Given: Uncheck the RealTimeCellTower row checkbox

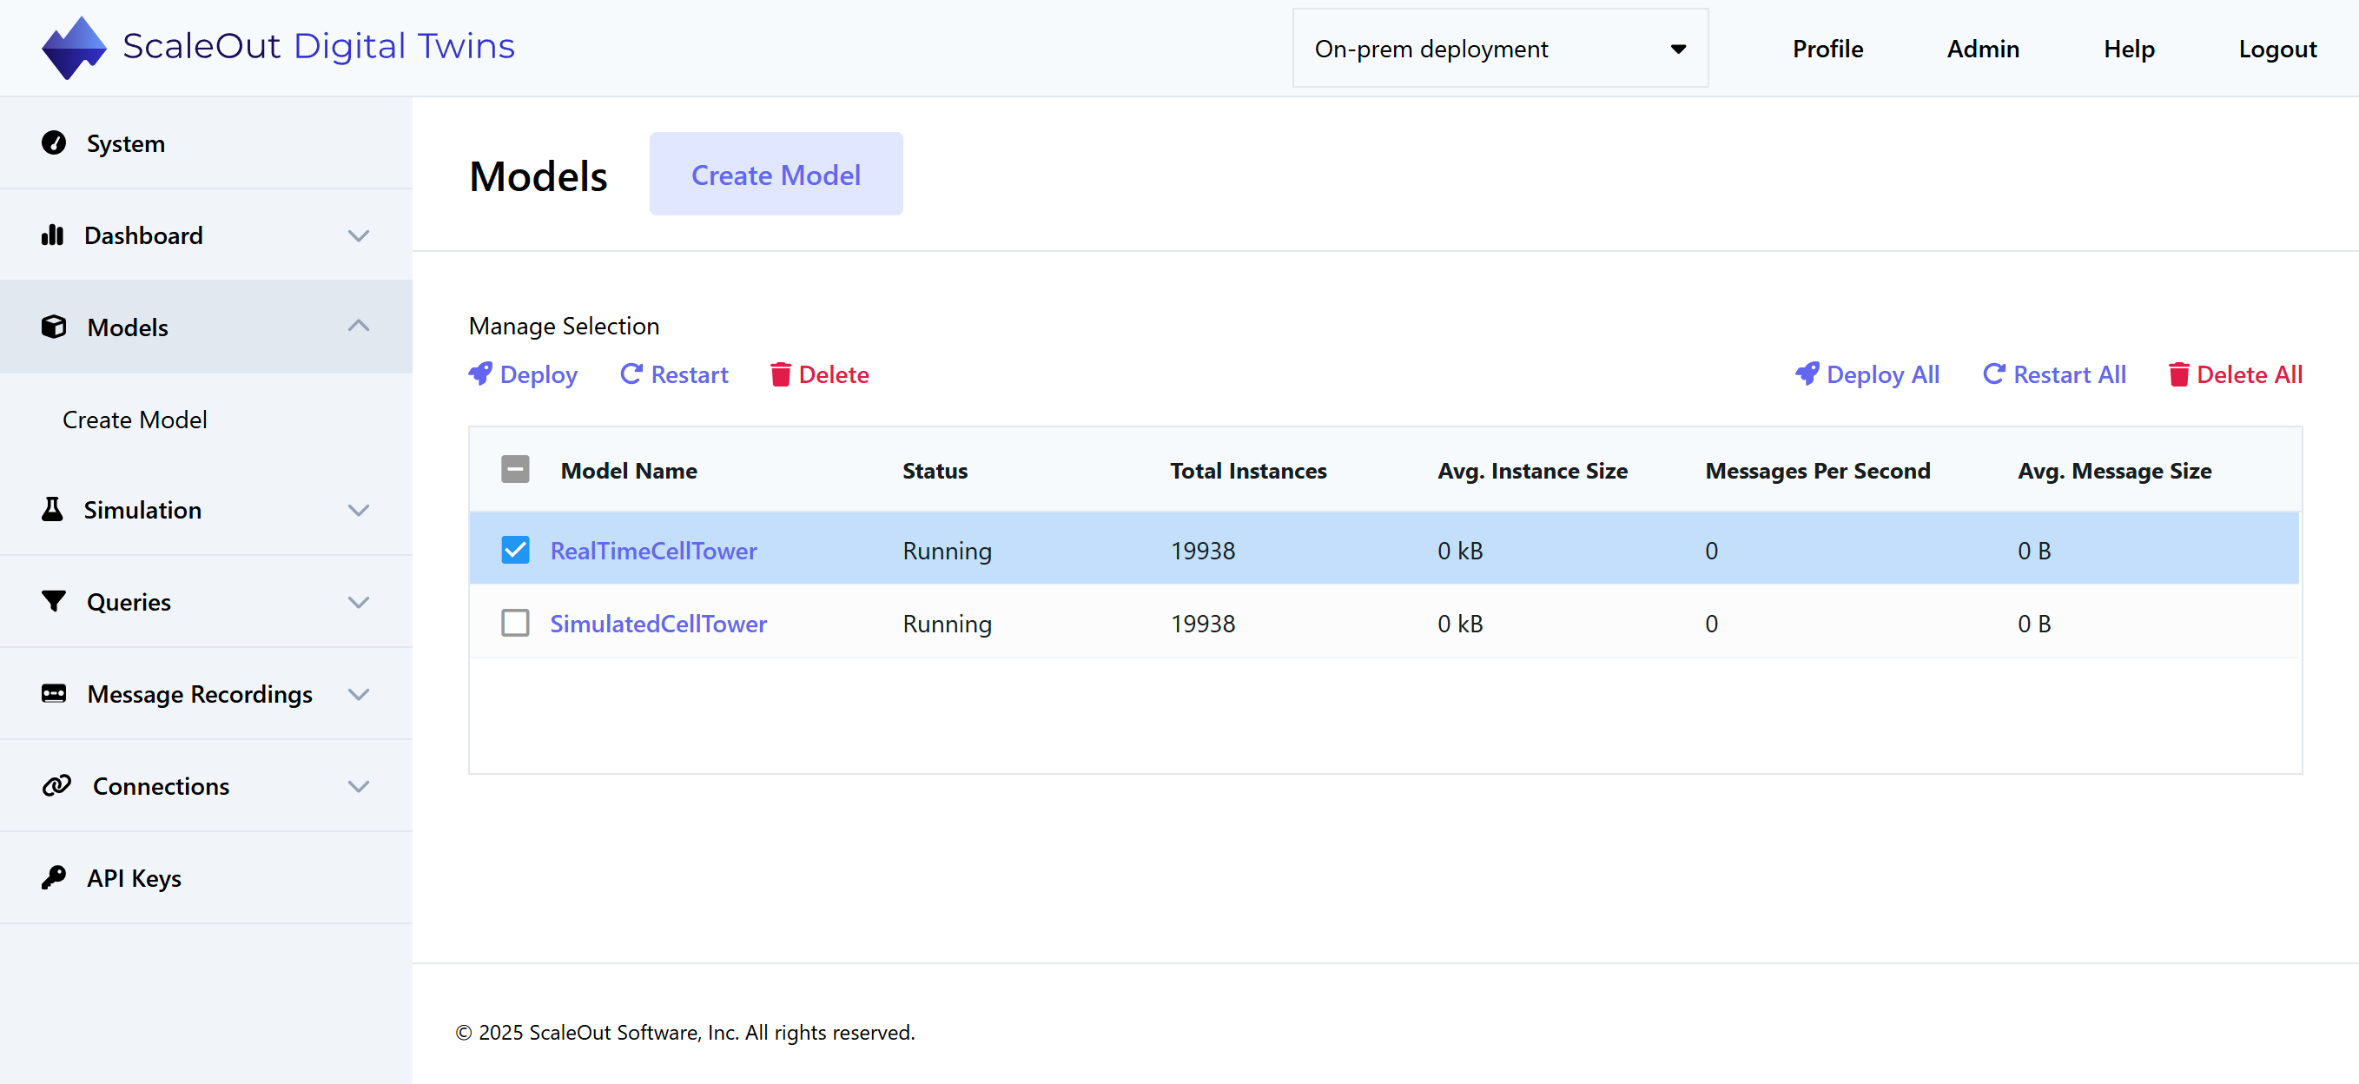Looking at the screenshot, I should pyautogui.click(x=516, y=549).
